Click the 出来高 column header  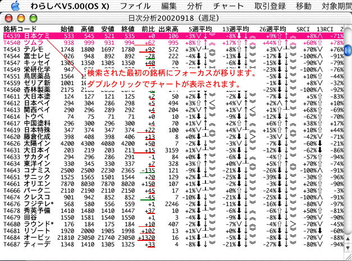[x=168, y=29]
